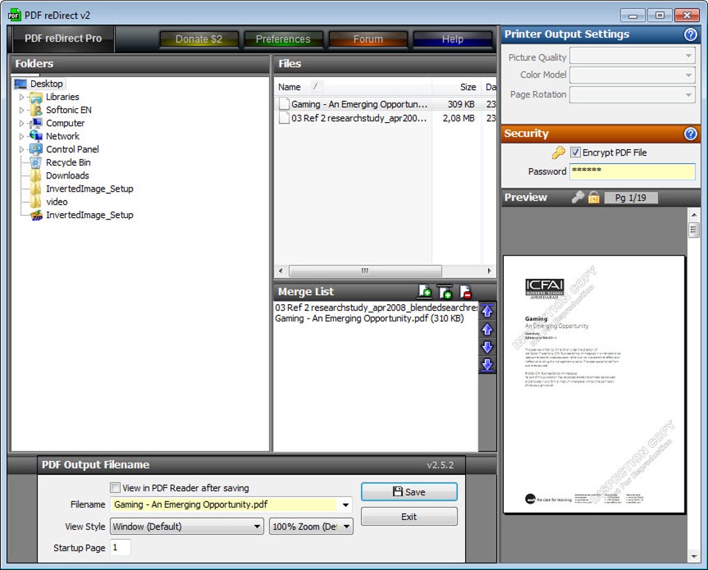Click the preview scroll down arrow
The height and width of the screenshot is (570, 708).
coord(693,556)
